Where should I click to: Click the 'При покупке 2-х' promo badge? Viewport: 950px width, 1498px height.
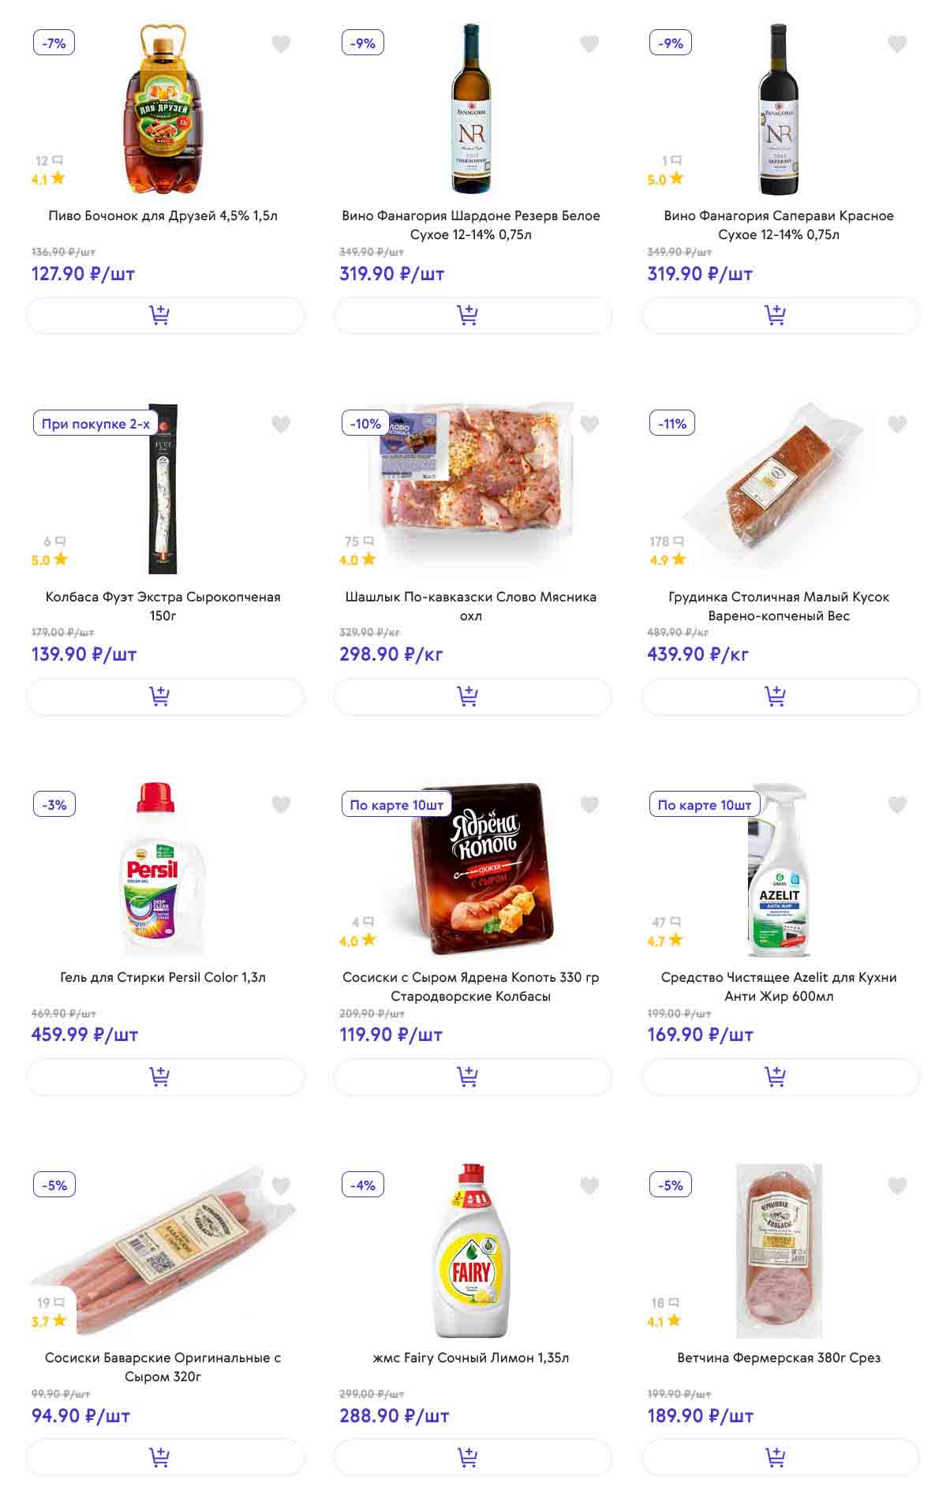(x=95, y=424)
